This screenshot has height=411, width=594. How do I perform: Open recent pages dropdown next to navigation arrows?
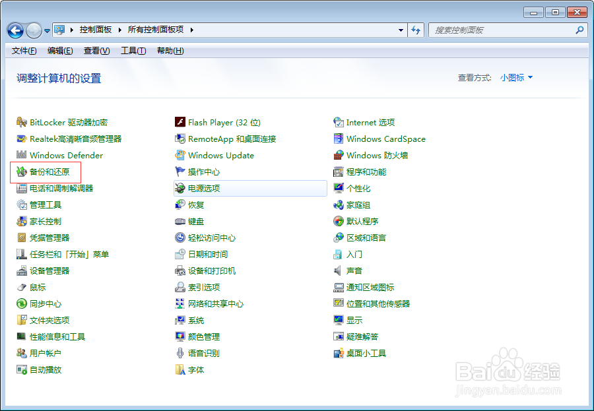pyautogui.click(x=46, y=30)
